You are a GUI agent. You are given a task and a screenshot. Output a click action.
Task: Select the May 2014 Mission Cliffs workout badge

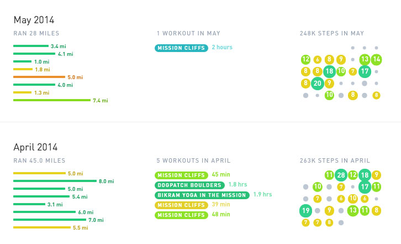(x=181, y=48)
